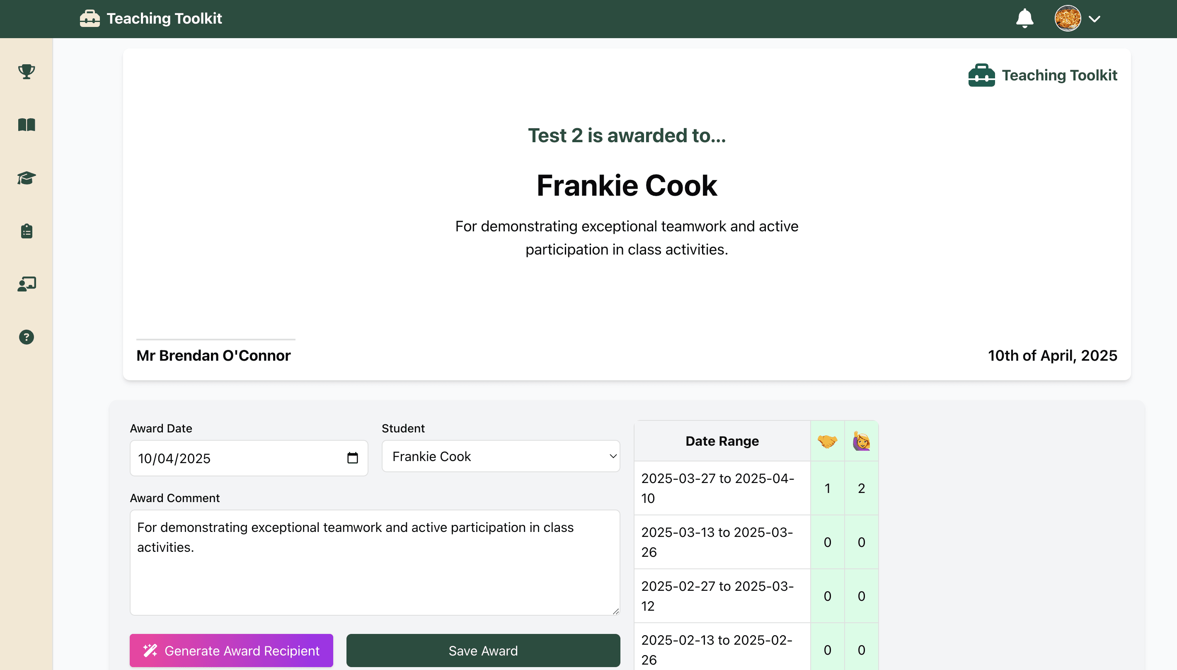Open the teacher presentation sidebar icon
The height and width of the screenshot is (670, 1177).
click(26, 284)
